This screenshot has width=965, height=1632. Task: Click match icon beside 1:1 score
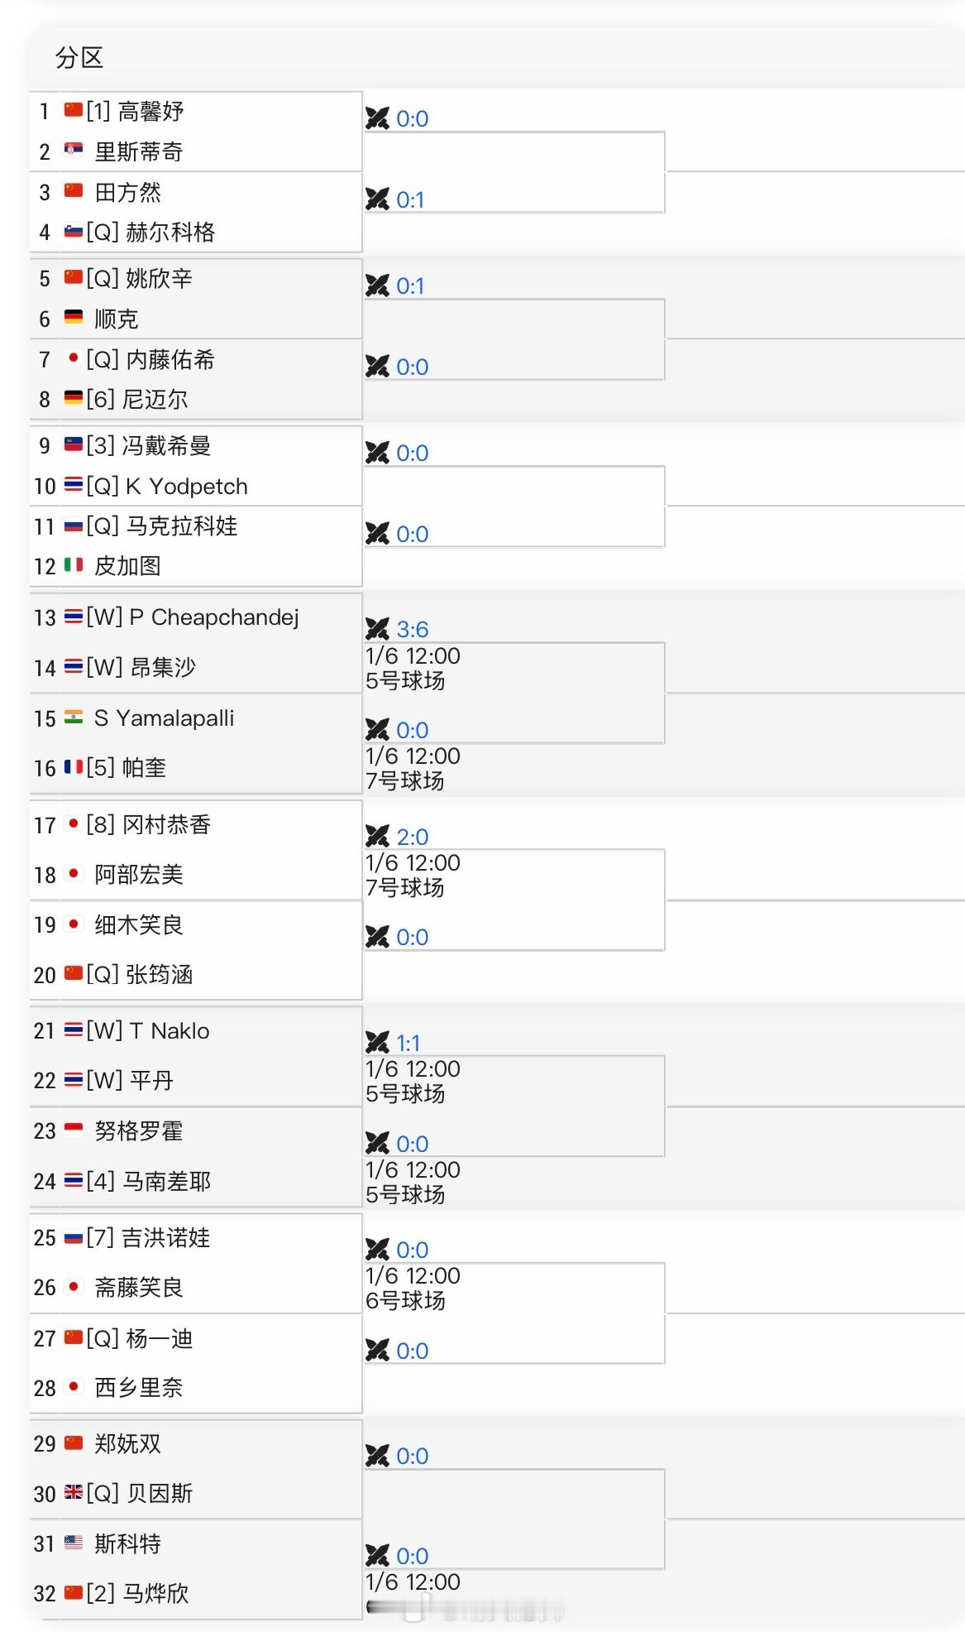click(x=377, y=1042)
